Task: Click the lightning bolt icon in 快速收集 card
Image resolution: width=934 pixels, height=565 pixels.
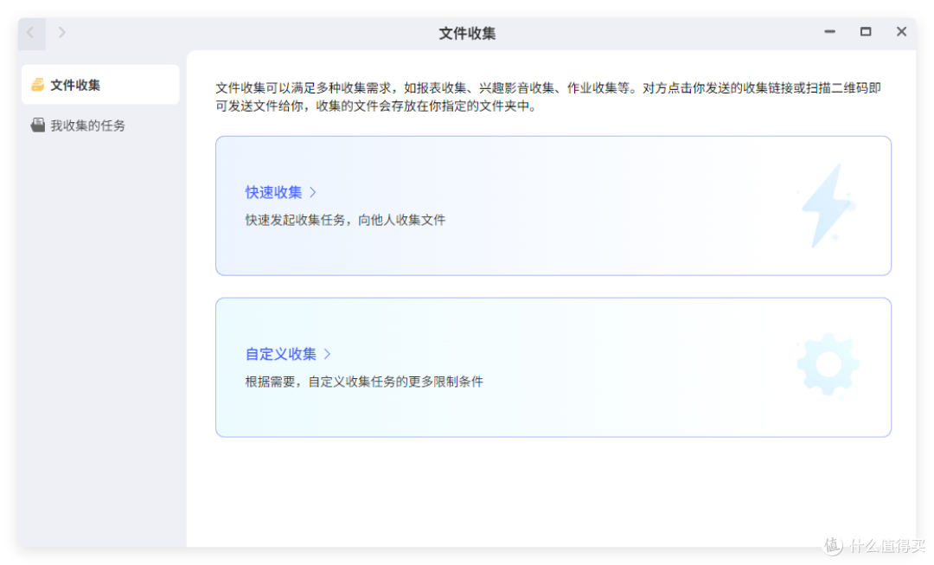Action: click(x=828, y=206)
